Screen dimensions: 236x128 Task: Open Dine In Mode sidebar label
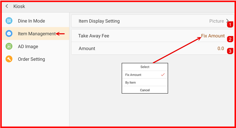31,21
